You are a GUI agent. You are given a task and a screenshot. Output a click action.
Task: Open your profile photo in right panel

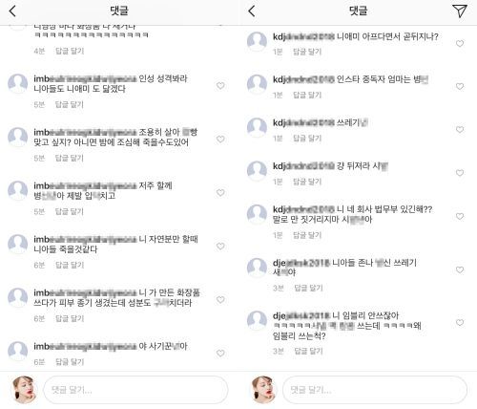coord(263,389)
